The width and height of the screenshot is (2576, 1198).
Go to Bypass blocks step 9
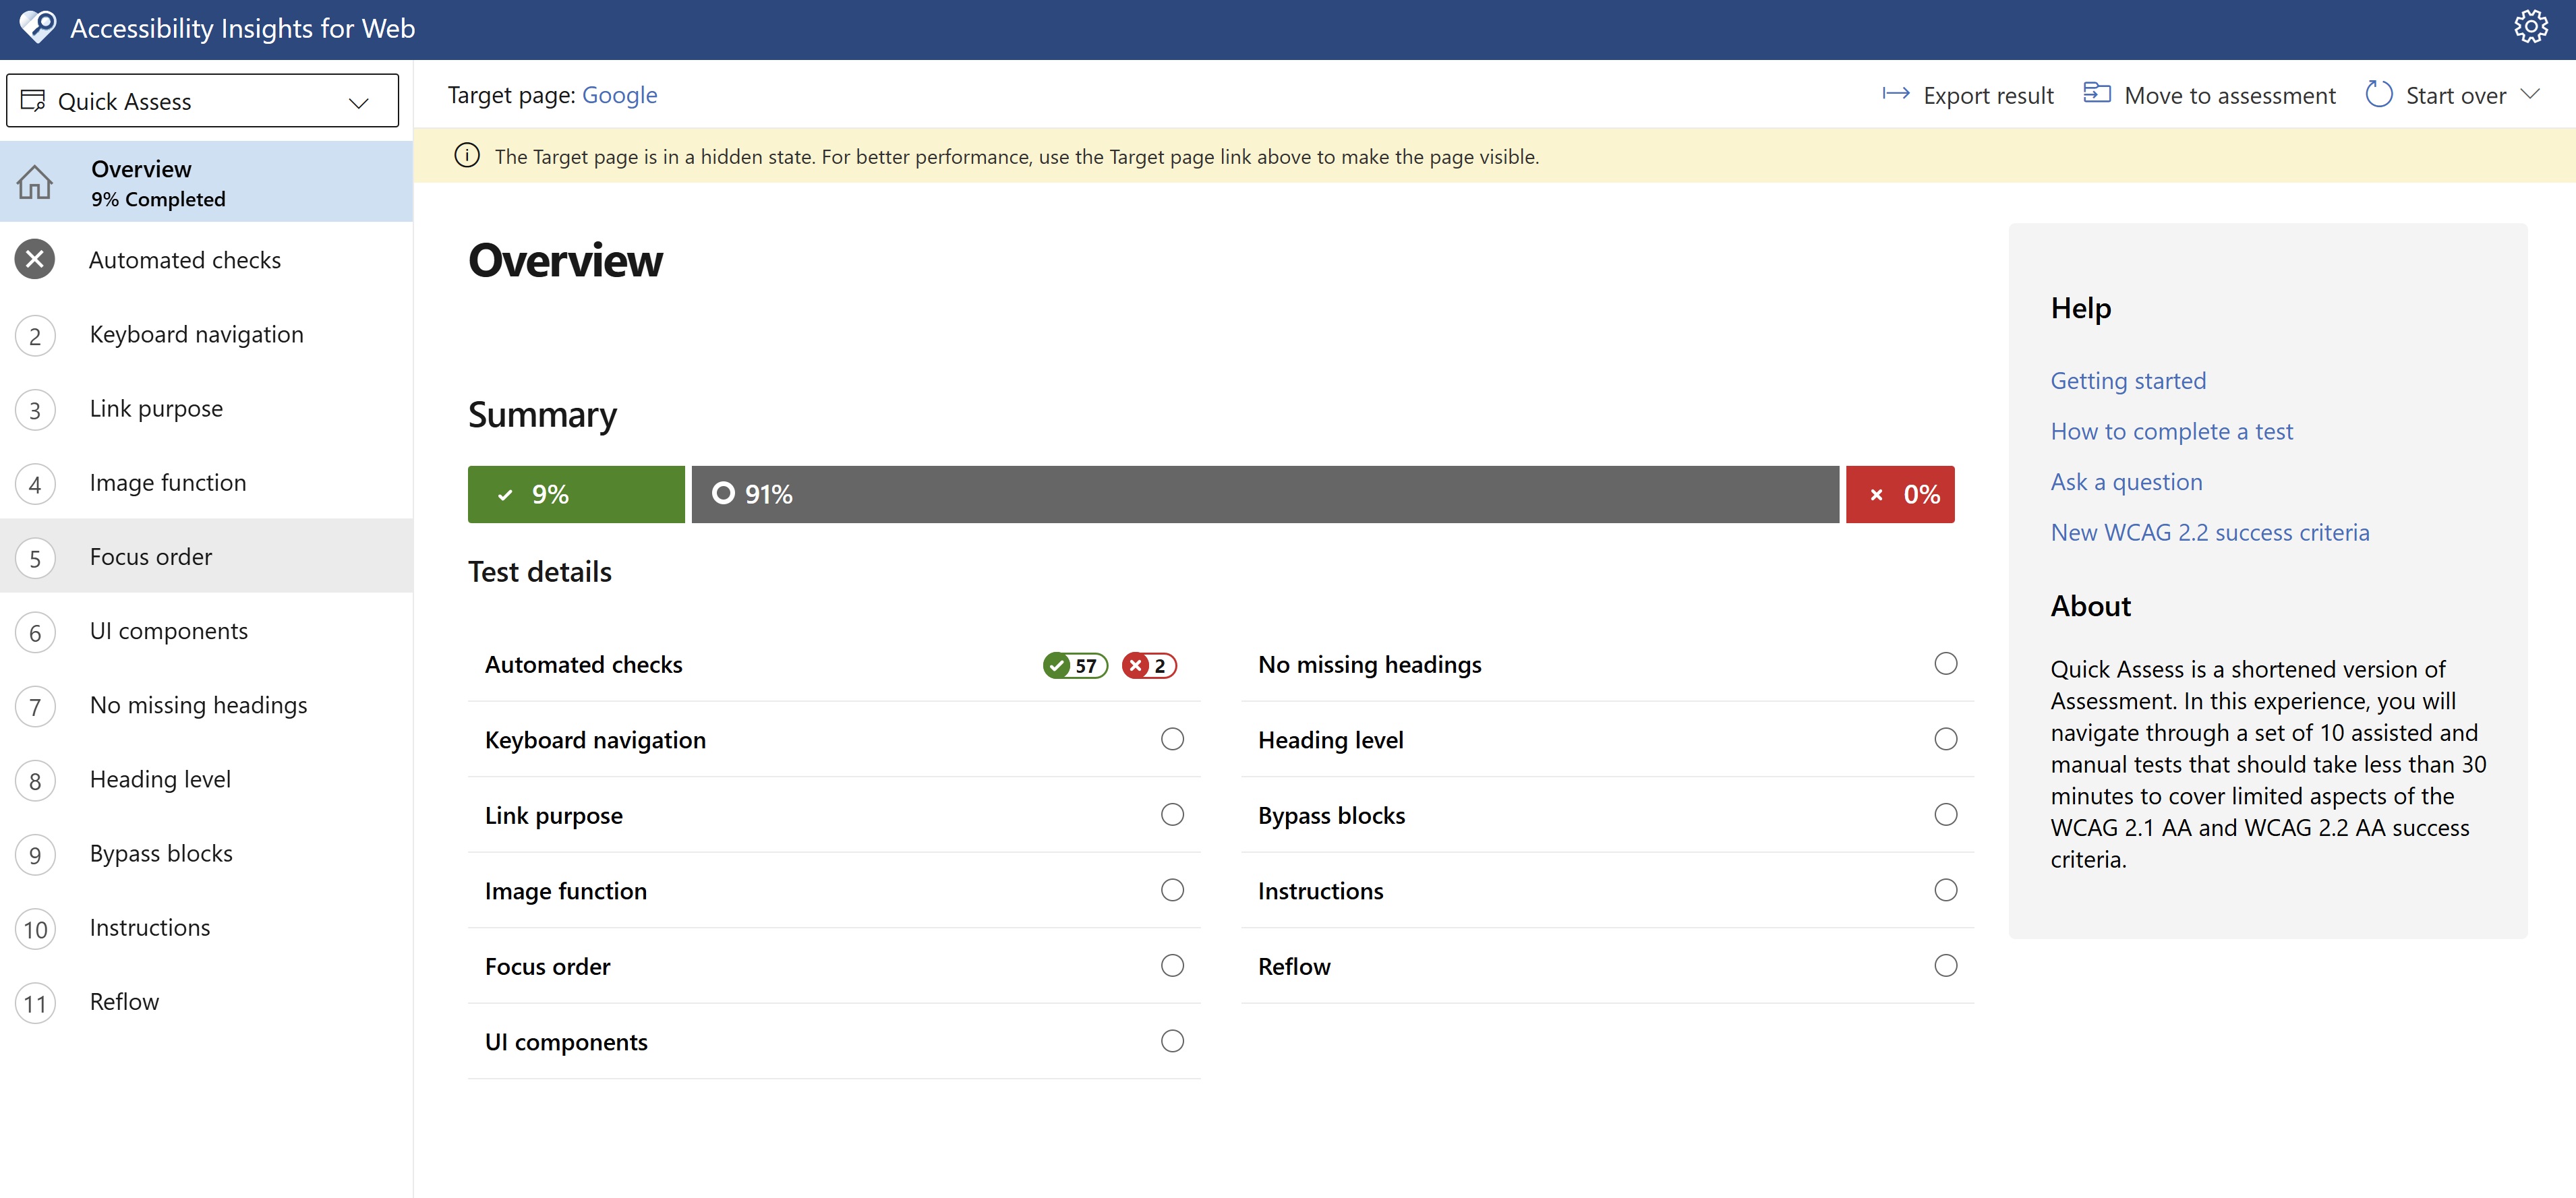(x=161, y=854)
